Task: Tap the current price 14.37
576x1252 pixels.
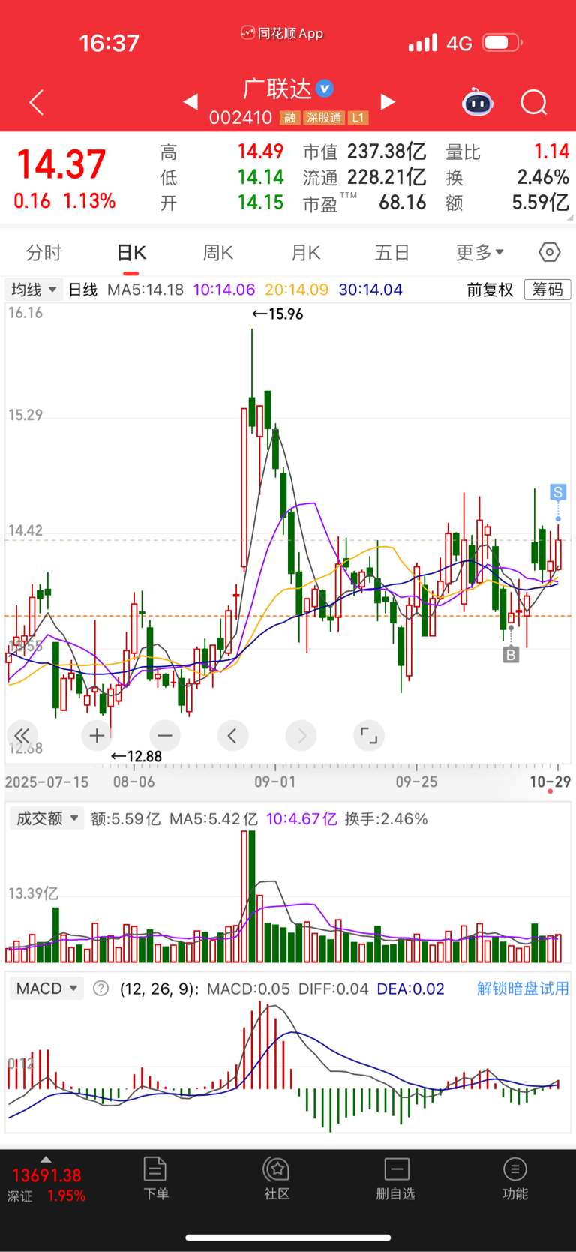Action: tap(61, 164)
